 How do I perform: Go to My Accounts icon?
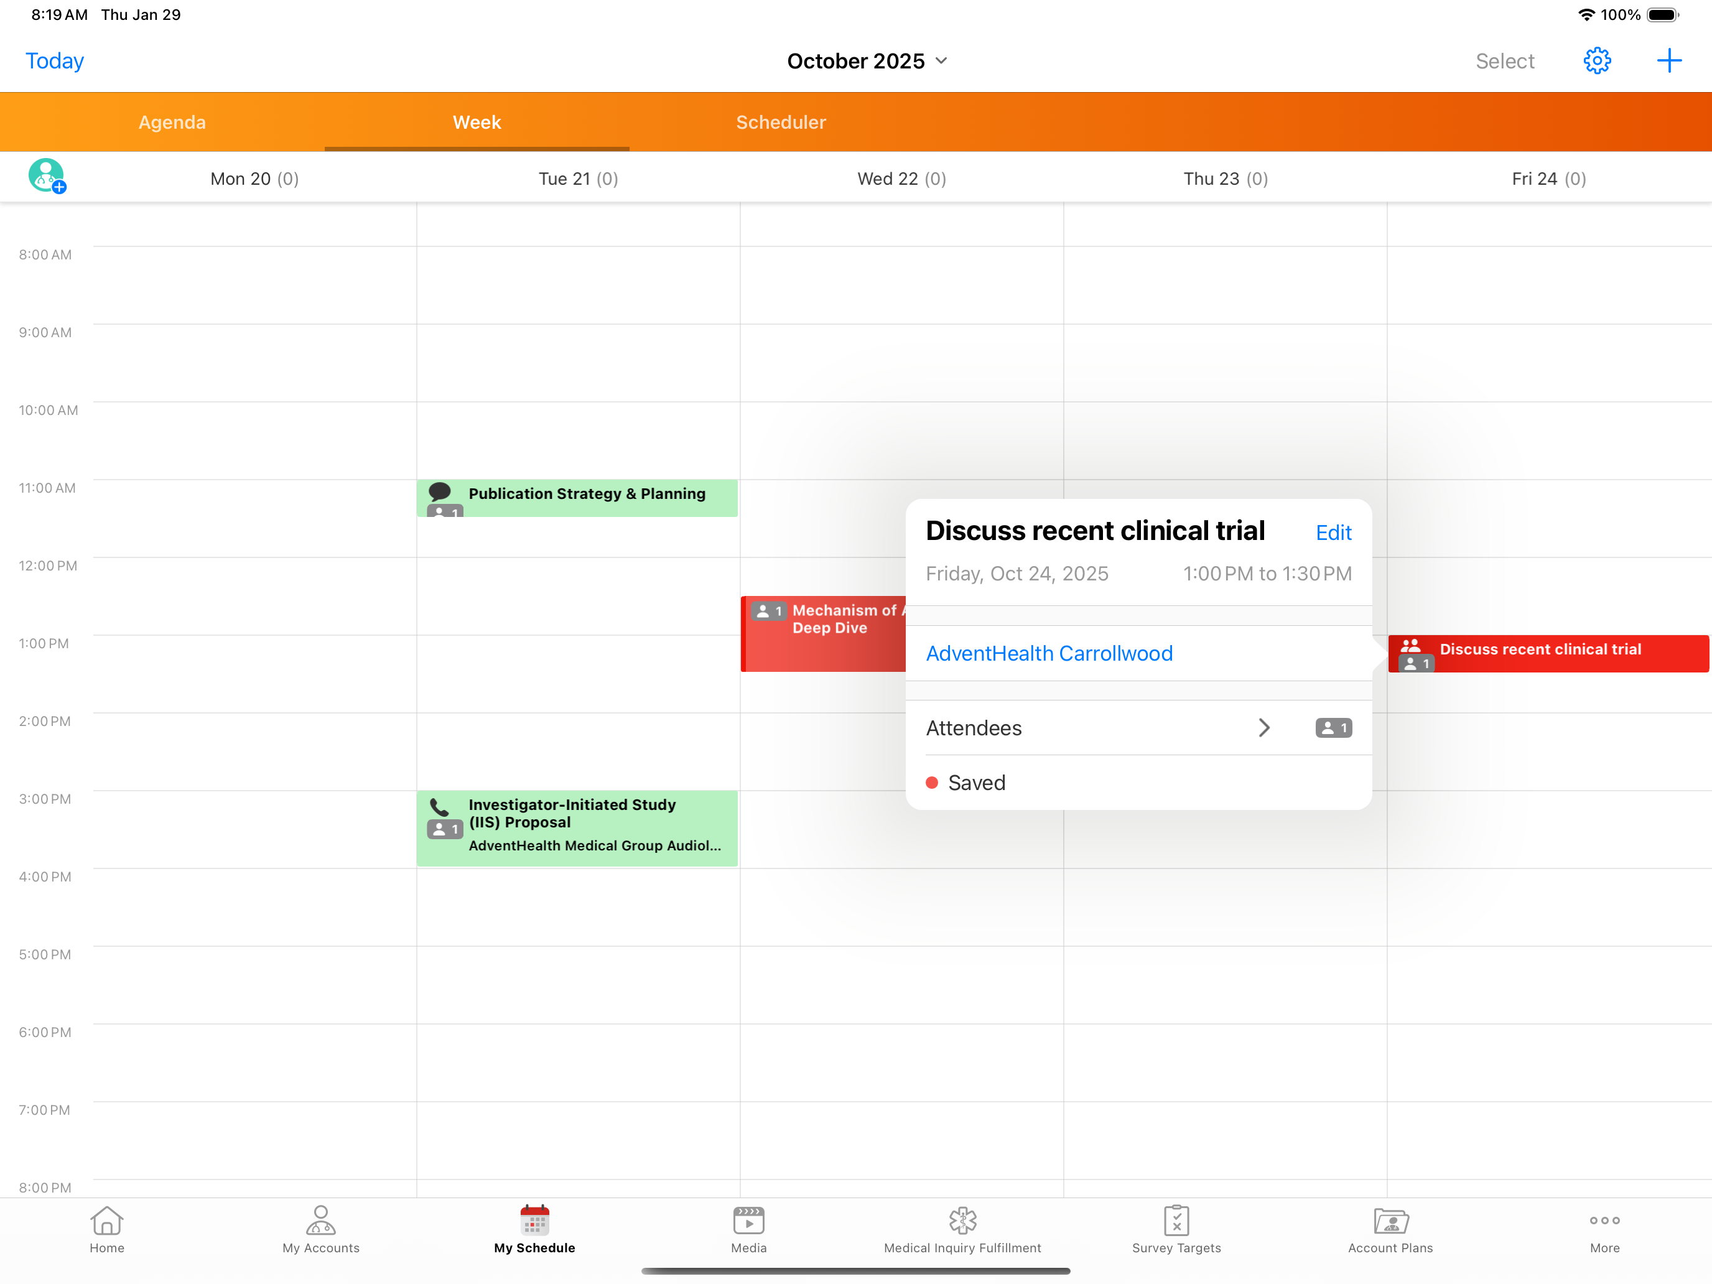point(320,1221)
